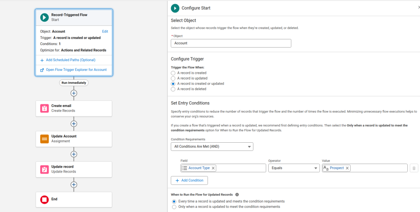The image size is (420, 212).
Task: Choose 'Every time a record is updated' option
Action: tap(174, 201)
